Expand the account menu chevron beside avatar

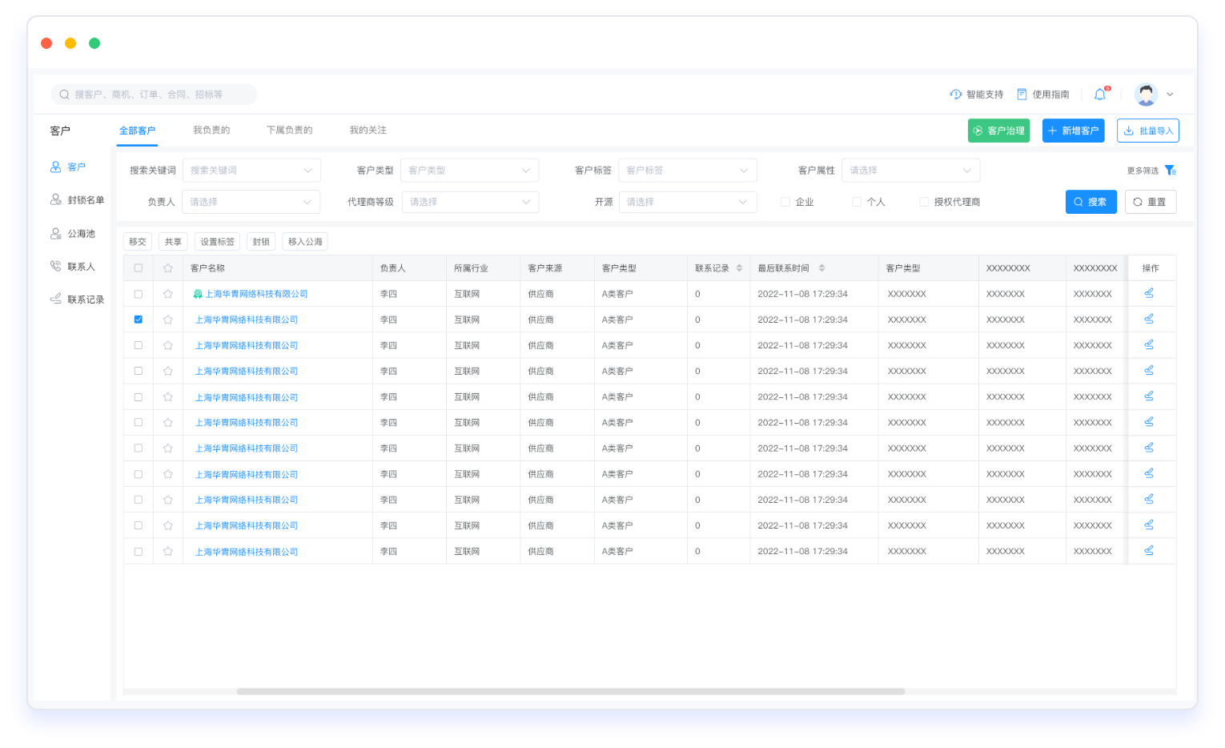click(x=1170, y=95)
